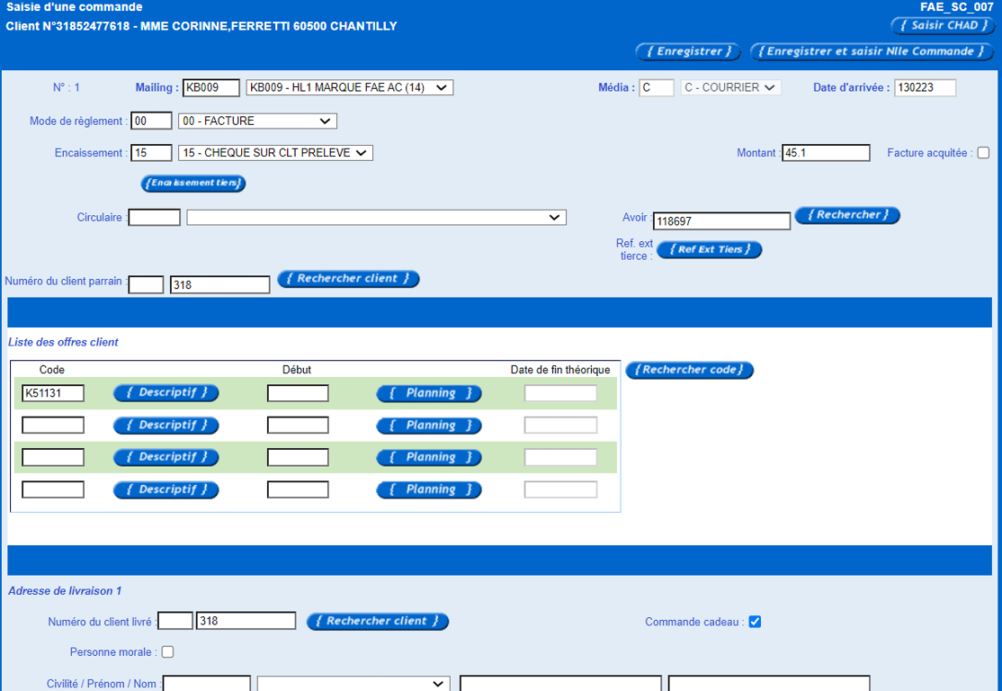Click the Avoir field 118697
The image size is (1002, 691).
(721, 221)
